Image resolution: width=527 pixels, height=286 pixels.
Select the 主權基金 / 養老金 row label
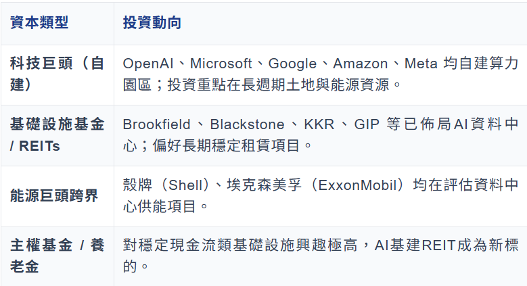pos(57,256)
